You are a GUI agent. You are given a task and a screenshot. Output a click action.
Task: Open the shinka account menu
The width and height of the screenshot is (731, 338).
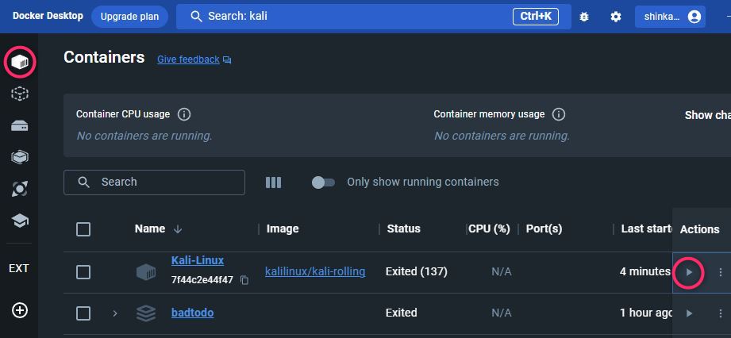[x=670, y=17]
